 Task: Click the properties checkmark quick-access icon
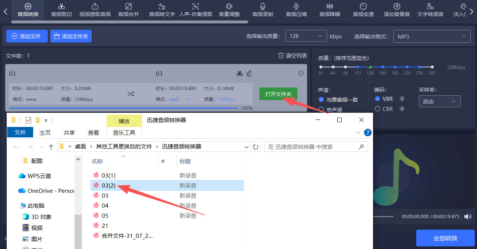click(28, 120)
